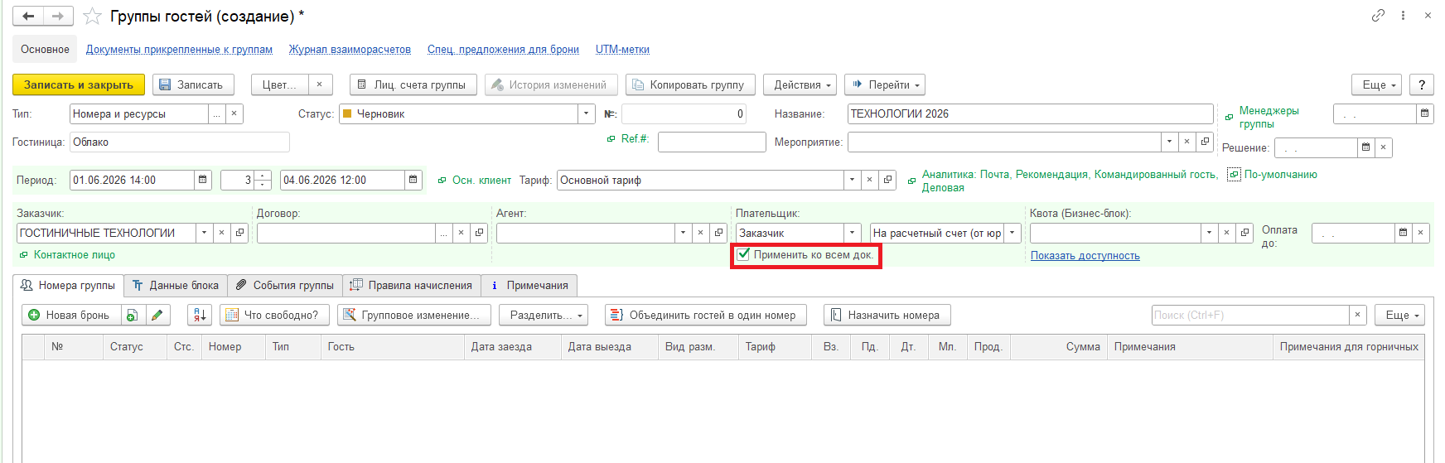Clear the Мероприятие field

tap(1187, 142)
